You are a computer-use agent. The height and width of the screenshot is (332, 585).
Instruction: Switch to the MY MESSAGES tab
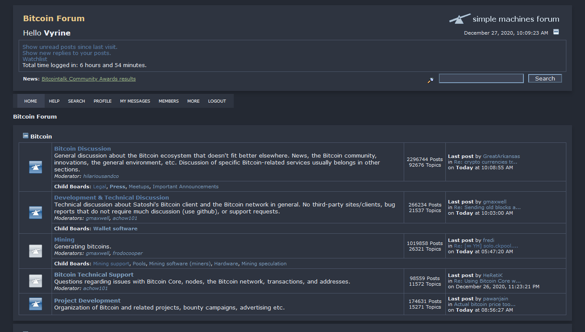[x=135, y=101]
